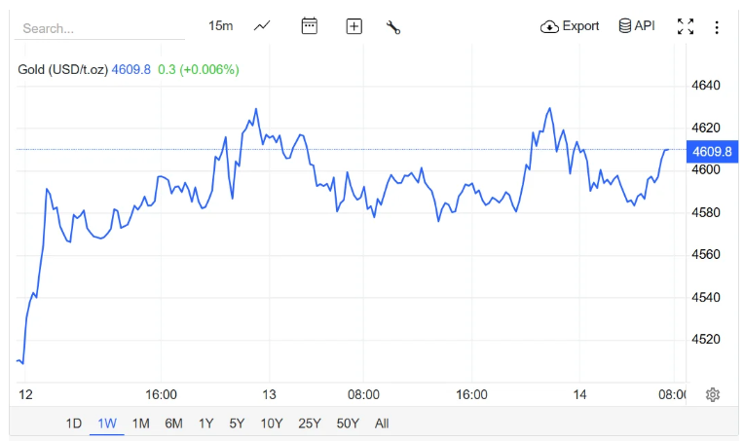Select the All time range
The height and width of the screenshot is (441, 744).
(x=382, y=423)
